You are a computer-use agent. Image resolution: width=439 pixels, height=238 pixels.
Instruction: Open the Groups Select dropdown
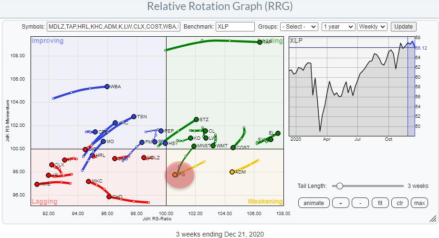[x=299, y=27]
